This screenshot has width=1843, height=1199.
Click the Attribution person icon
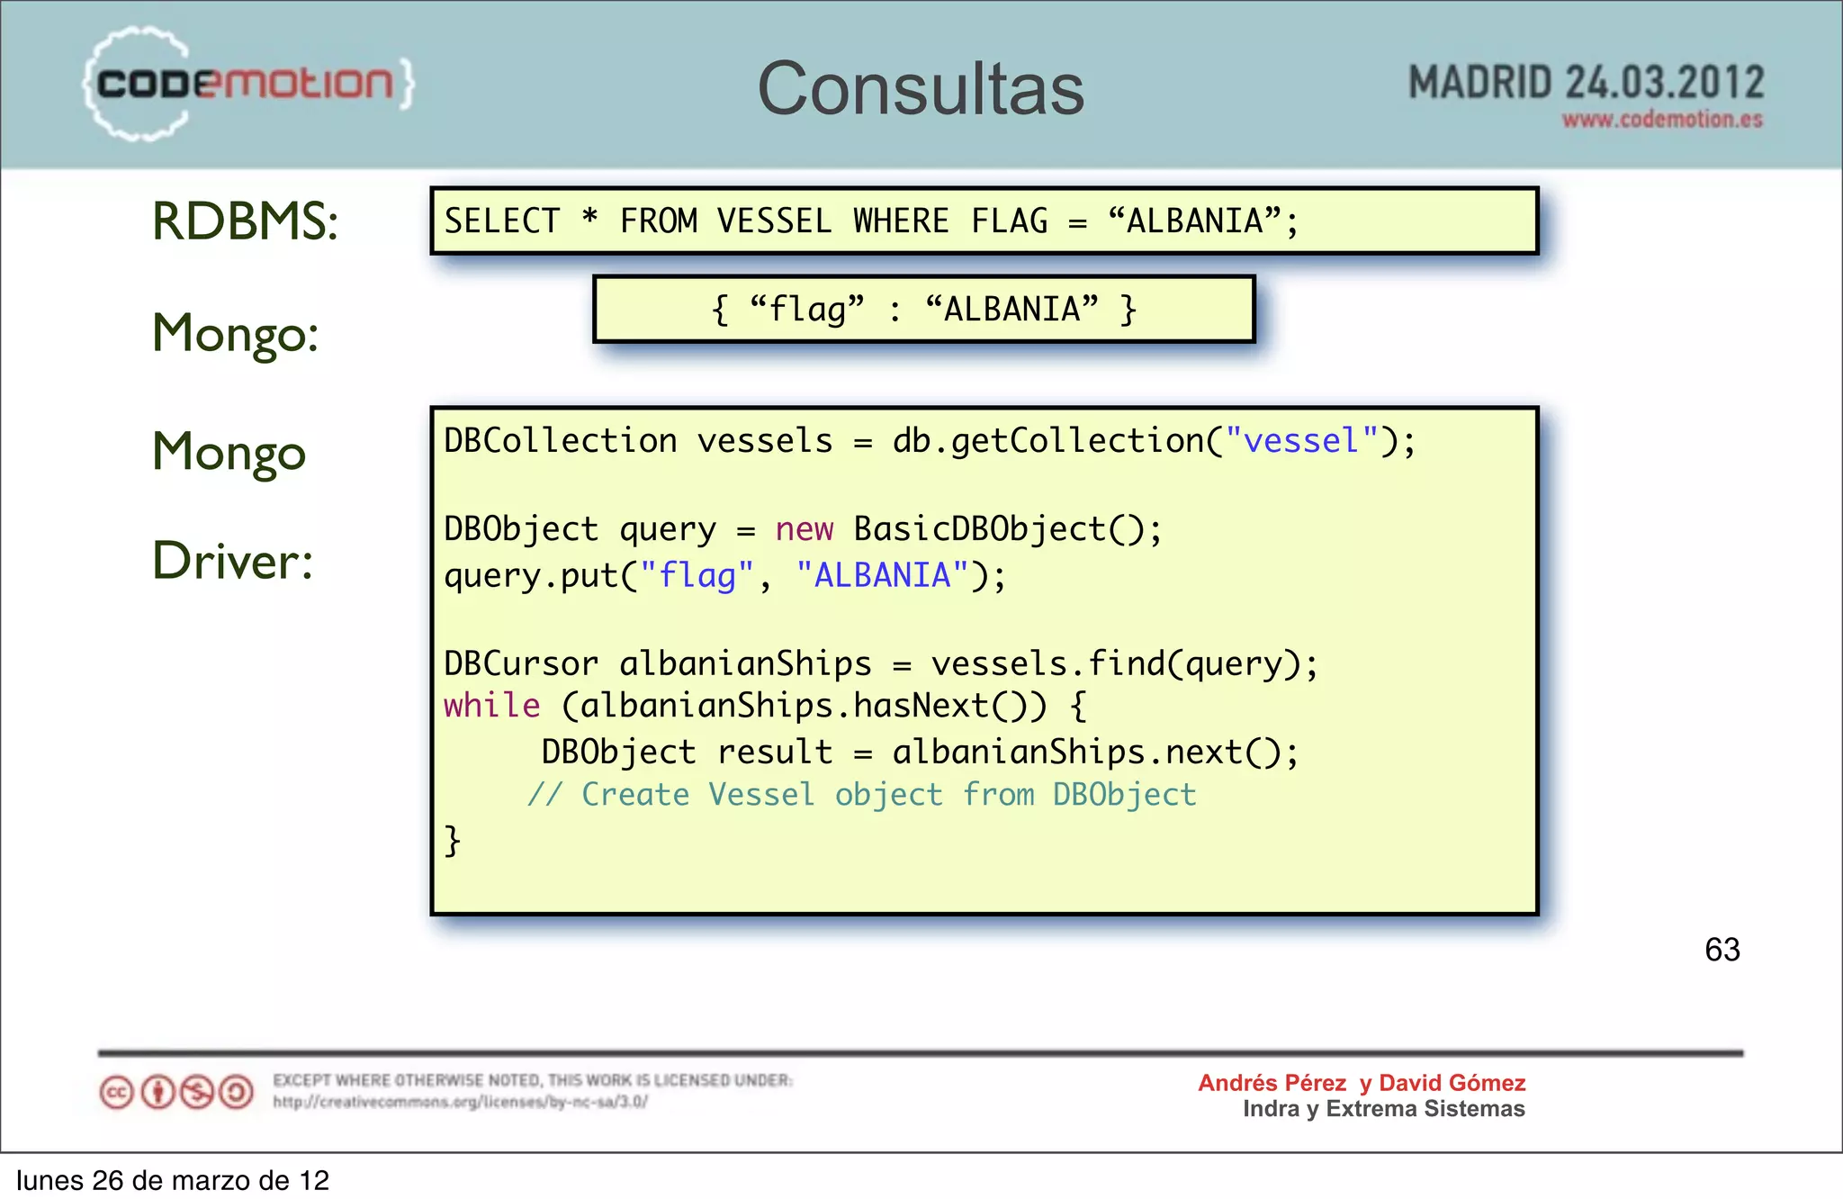click(x=158, y=1093)
